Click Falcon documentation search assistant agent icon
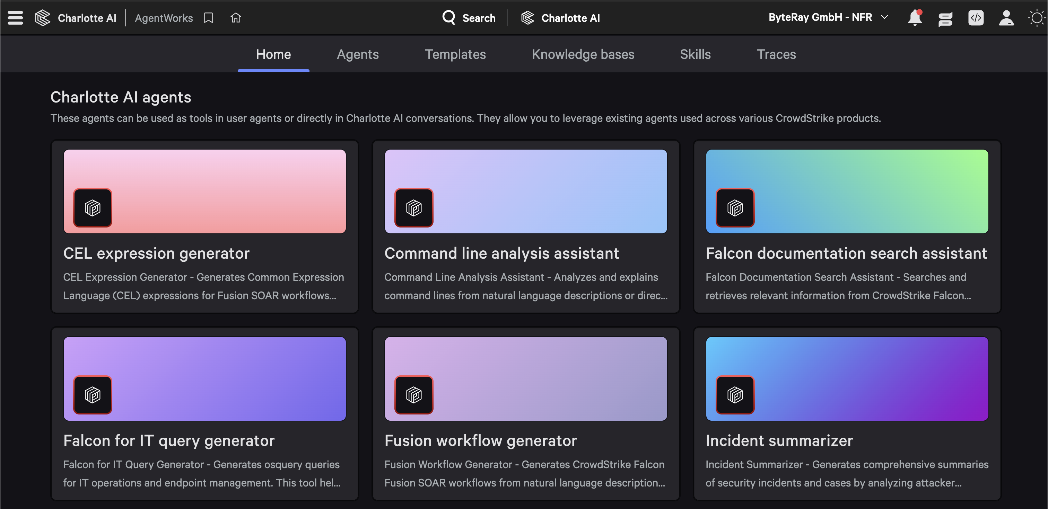1048x509 pixels. point(735,208)
